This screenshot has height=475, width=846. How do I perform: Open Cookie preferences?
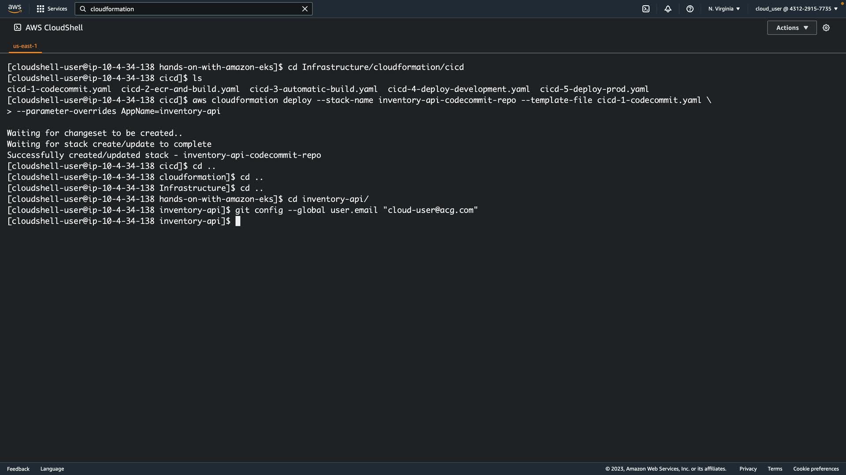tap(816, 469)
